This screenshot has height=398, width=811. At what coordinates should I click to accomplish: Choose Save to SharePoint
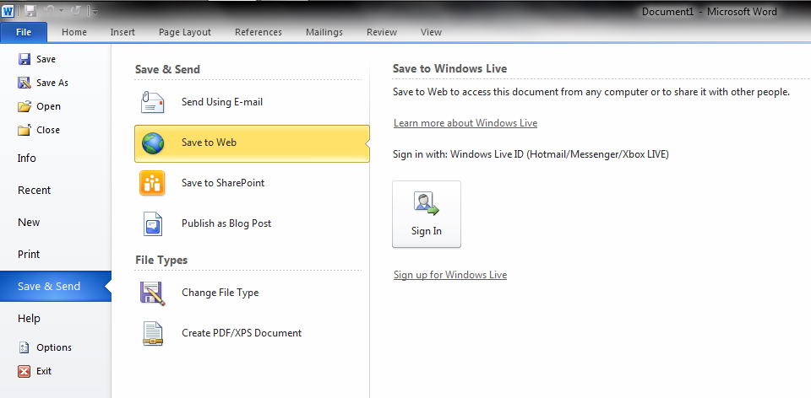click(222, 183)
